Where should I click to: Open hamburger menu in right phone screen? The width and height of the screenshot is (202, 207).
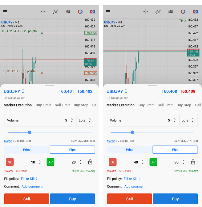108,12
